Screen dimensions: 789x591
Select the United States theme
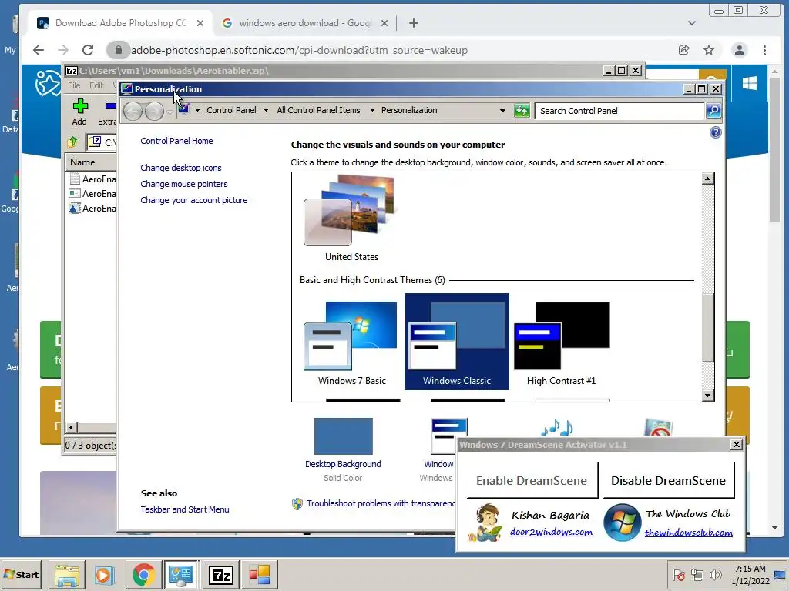tap(351, 219)
